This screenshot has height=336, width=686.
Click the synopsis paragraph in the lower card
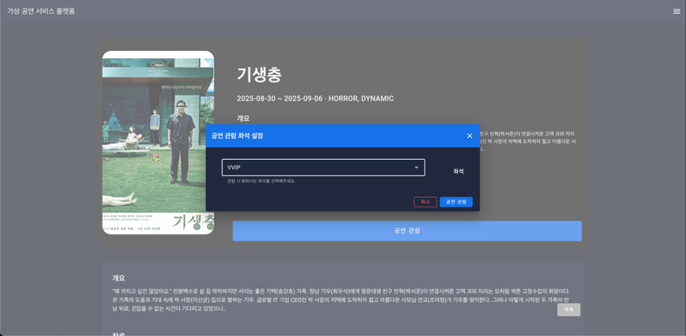click(x=339, y=300)
